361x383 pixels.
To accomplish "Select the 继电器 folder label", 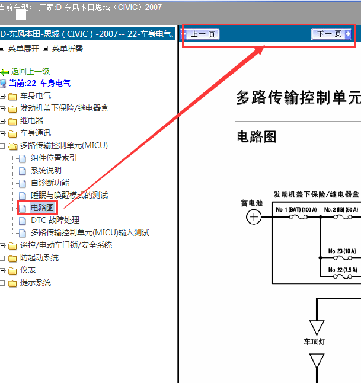I will tap(32, 121).
